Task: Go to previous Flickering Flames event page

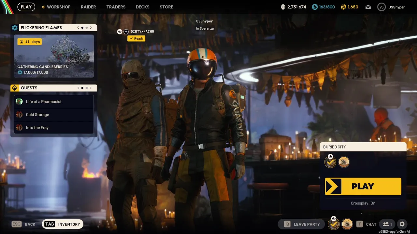Action: pos(78,28)
